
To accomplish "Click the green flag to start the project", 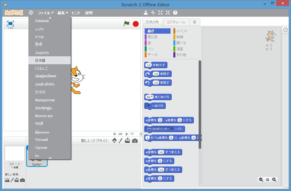I will 126,24.
